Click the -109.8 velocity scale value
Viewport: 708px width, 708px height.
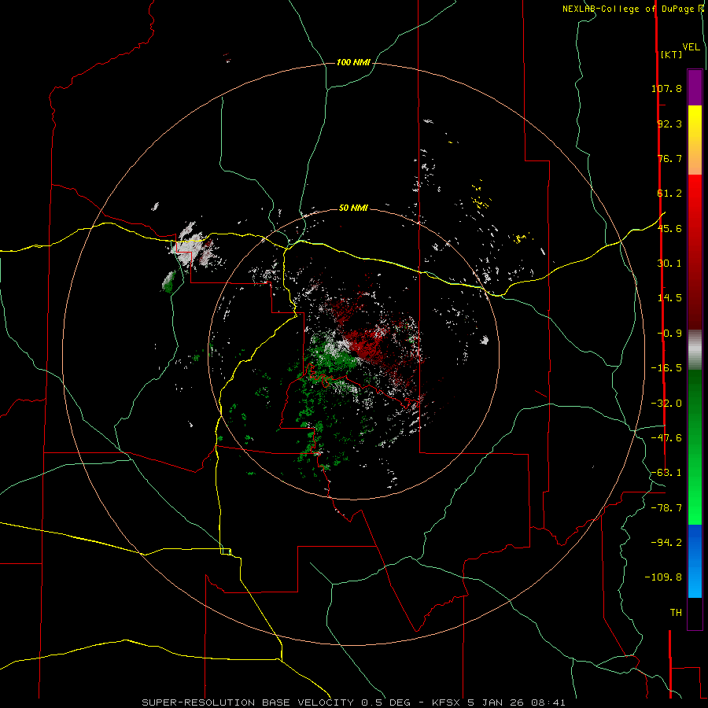pos(663,577)
